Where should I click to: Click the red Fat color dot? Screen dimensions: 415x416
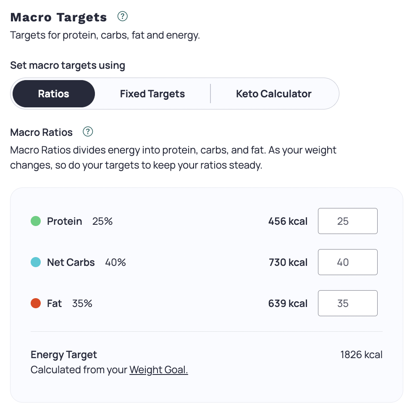[36, 303]
